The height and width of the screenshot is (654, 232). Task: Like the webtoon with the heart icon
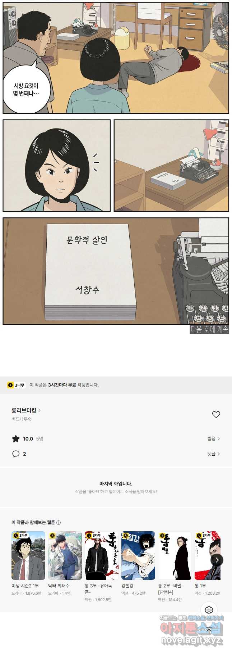pyautogui.click(x=216, y=414)
